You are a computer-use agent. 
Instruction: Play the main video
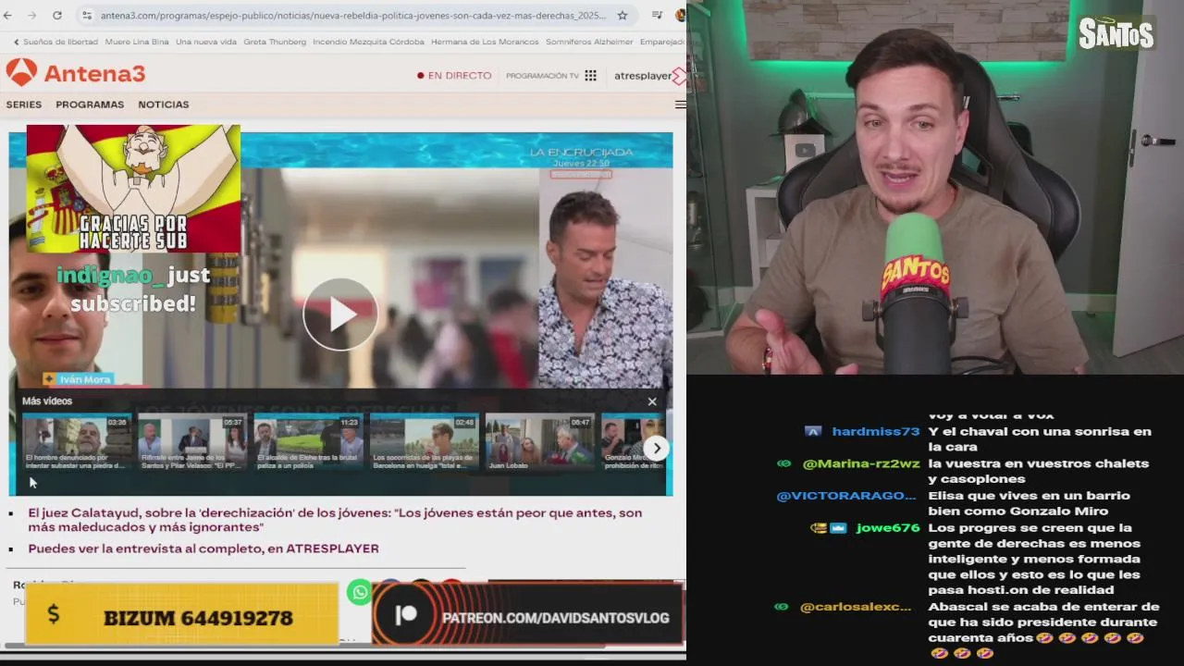click(x=340, y=314)
